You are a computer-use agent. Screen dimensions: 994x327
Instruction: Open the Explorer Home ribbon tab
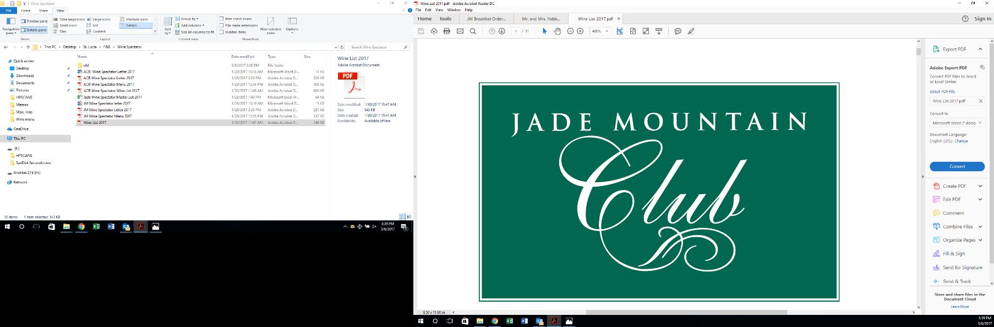[x=25, y=10]
